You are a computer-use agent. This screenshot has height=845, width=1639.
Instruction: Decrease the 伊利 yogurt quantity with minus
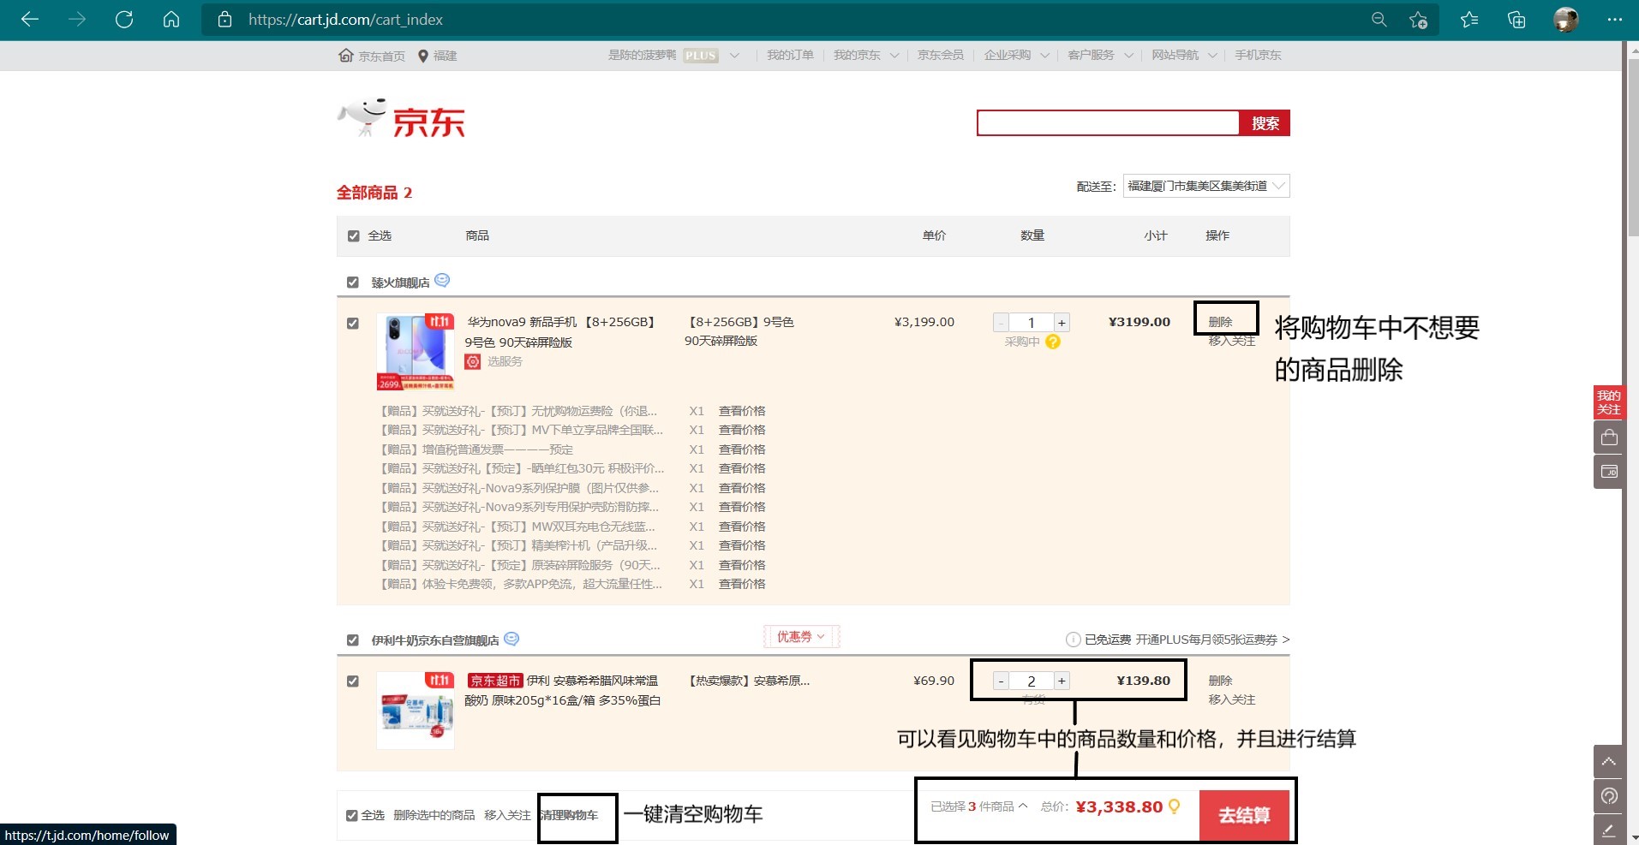(x=1001, y=681)
